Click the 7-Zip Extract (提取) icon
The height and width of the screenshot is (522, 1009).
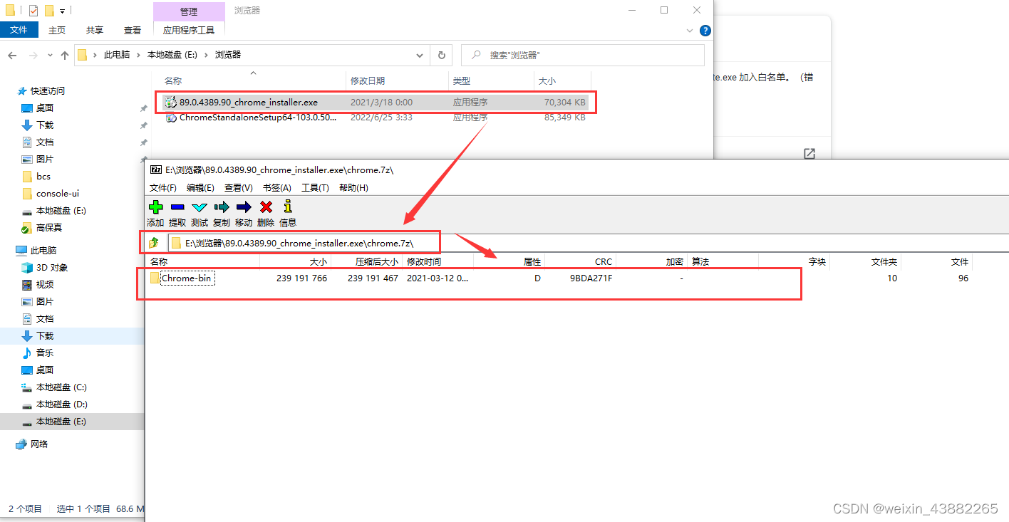point(177,207)
